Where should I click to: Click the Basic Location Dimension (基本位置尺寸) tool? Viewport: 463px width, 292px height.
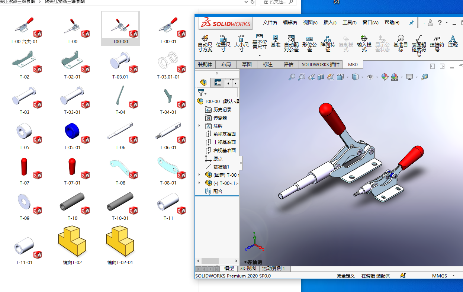pyautogui.click(x=260, y=42)
